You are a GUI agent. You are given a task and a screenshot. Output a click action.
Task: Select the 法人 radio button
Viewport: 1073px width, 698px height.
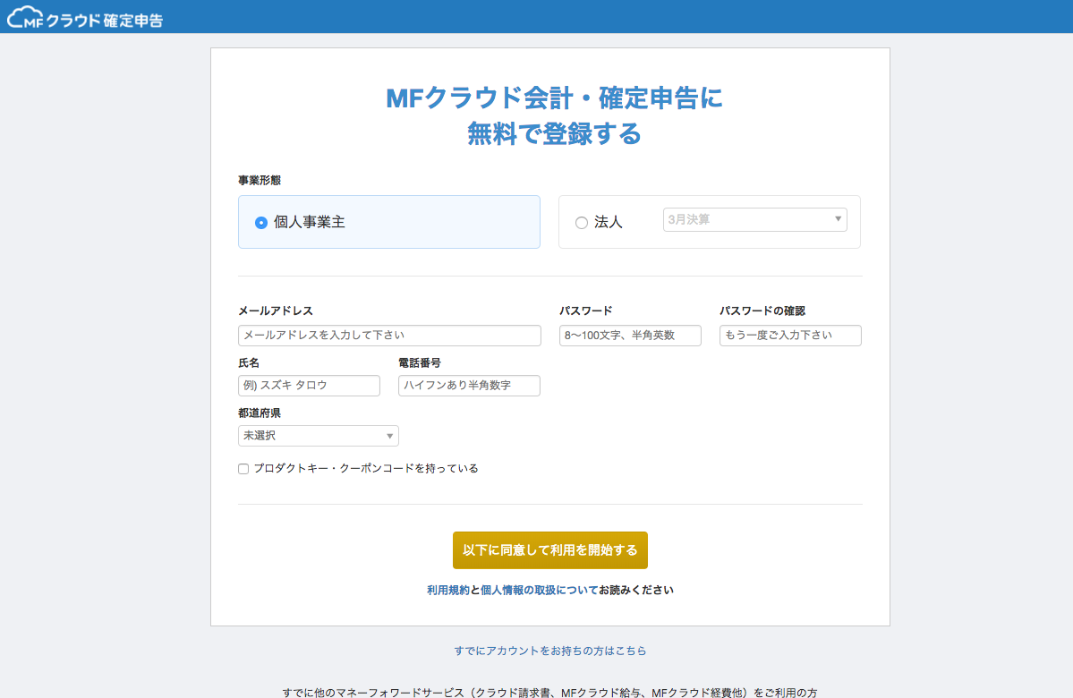pos(582,223)
